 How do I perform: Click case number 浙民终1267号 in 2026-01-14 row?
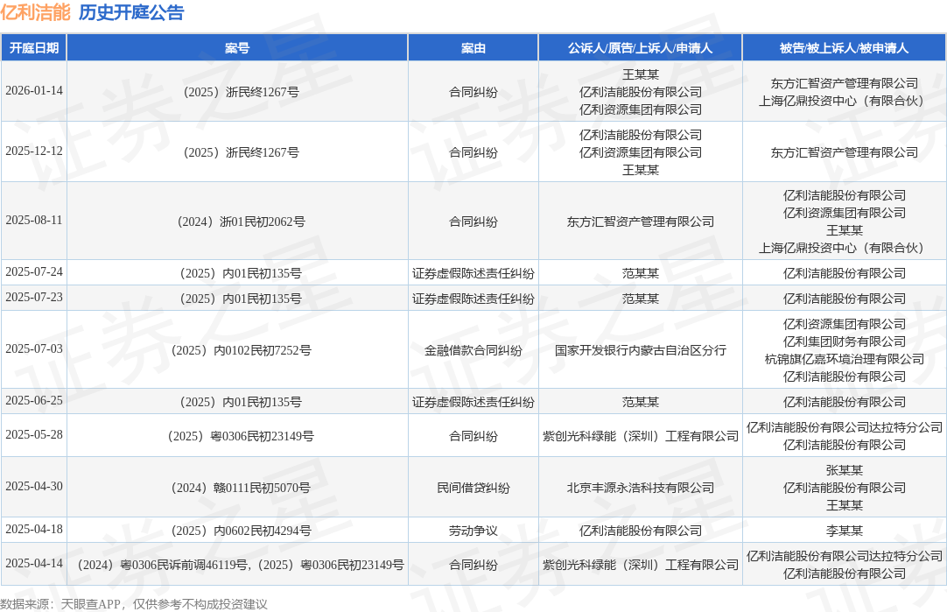241,92
